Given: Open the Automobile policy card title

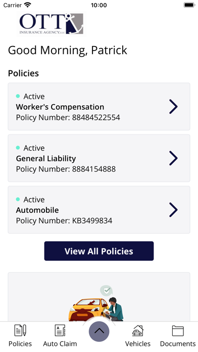Looking at the screenshot, I should coord(37,210).
